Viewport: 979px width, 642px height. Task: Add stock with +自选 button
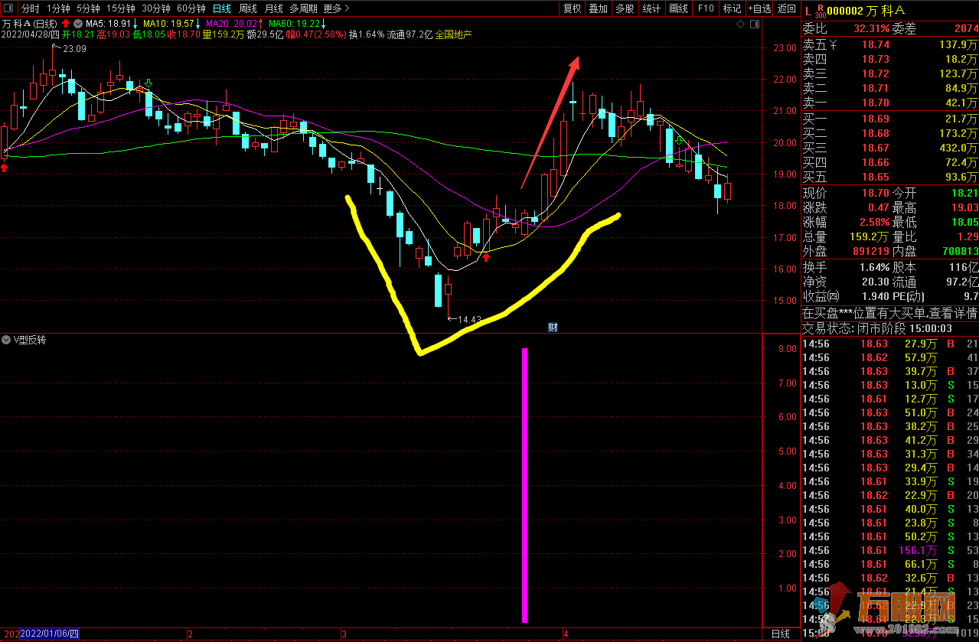click(759, 8)
